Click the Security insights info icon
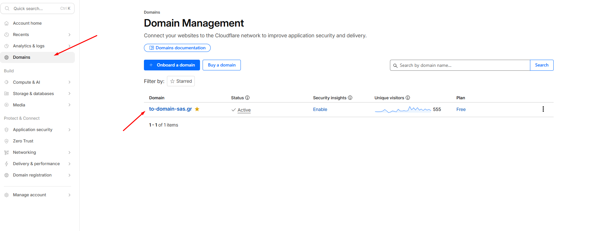This screenshot has width=600, height=231. pos(350,98)
